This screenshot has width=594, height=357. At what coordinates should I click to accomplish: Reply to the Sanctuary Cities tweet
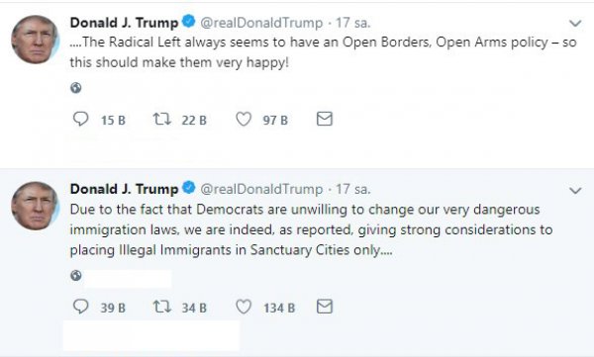click(x=80, y=307)
